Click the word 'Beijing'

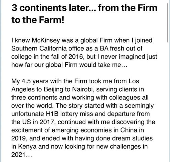(x=53, y=90)
